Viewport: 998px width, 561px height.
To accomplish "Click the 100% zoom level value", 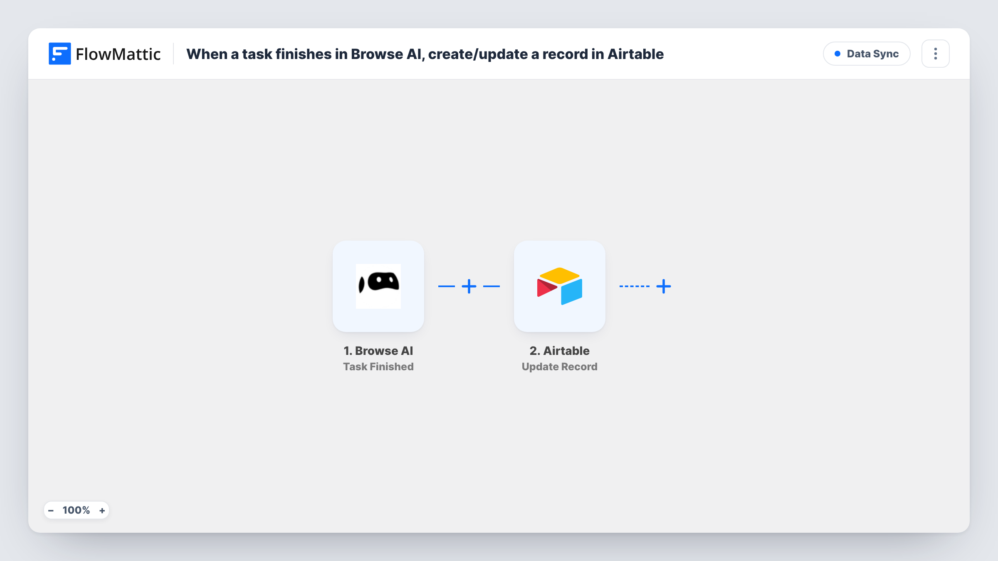I will tap(76, 510).
